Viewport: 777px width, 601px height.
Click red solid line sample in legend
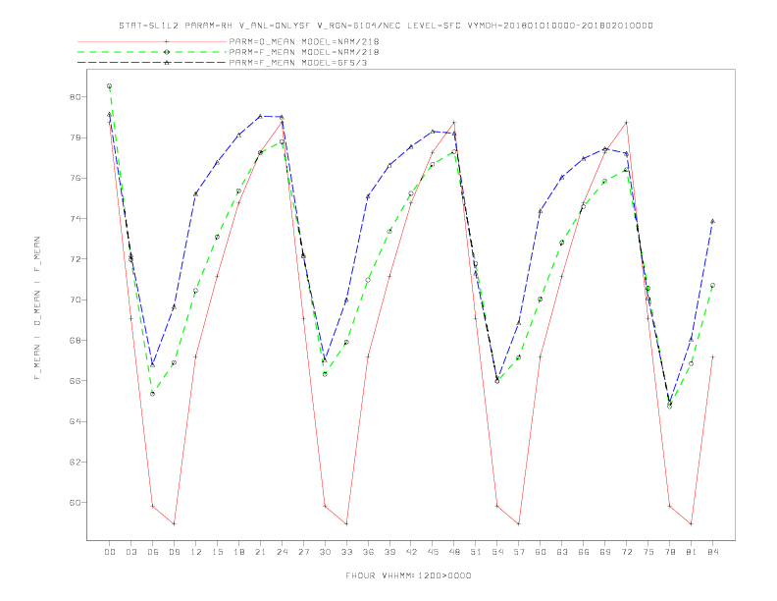pos(152,41)
